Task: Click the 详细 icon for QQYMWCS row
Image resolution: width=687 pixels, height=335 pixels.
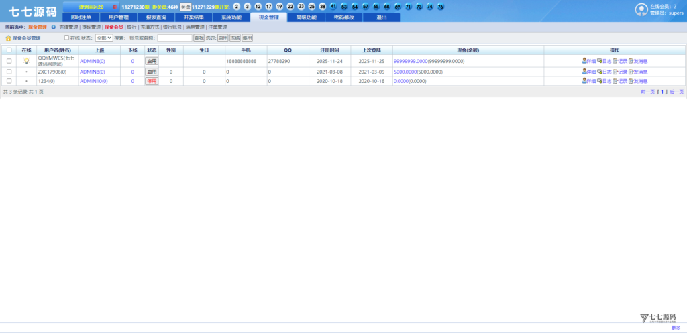Action: 584,61
